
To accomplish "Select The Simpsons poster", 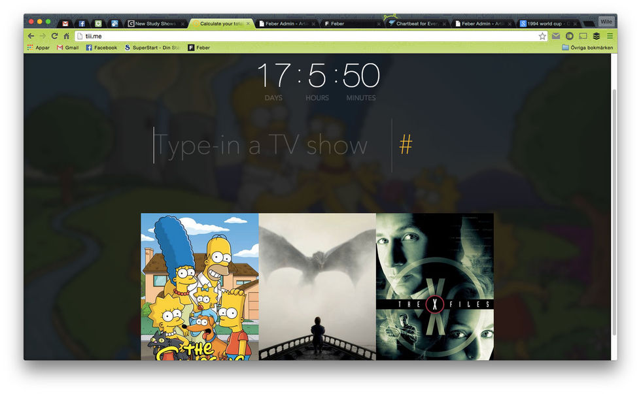I will coord(199,286).
